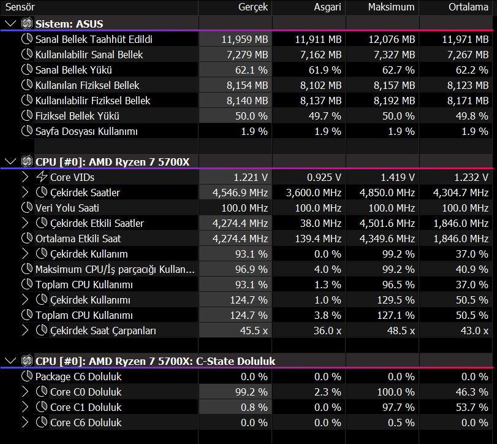Click clock icon beside Maksimum CPU/İş parçacığı

(27, 269)
